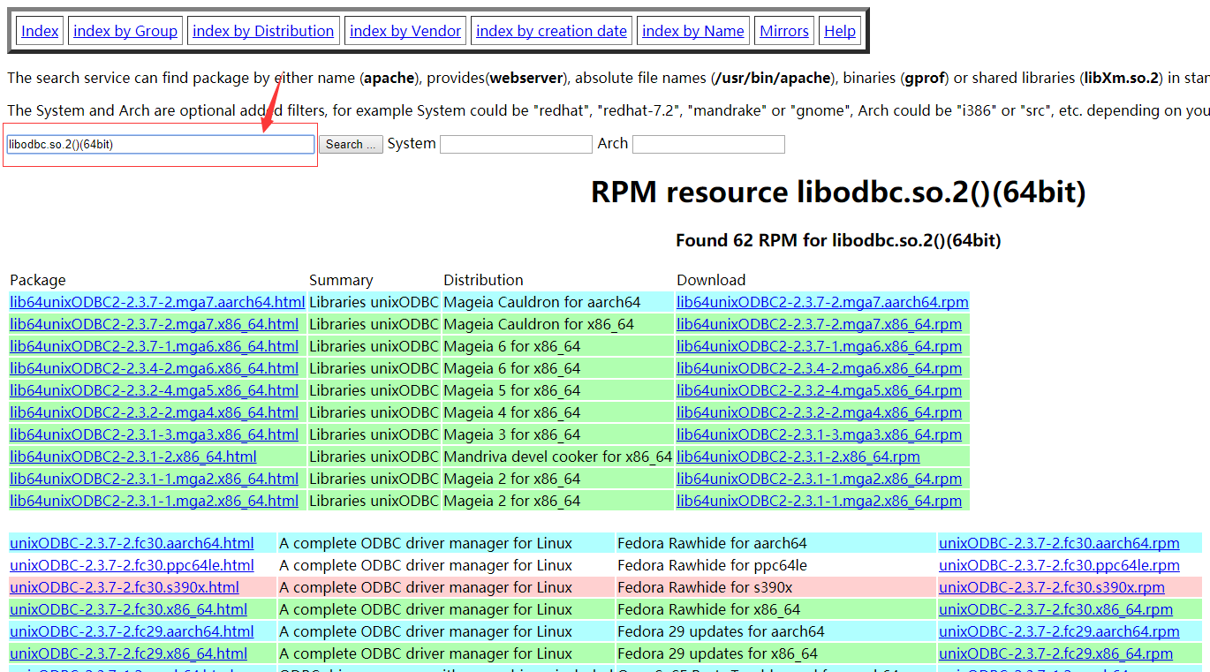Click the search query input field
1210x672 pixels.
coord(161,144)
